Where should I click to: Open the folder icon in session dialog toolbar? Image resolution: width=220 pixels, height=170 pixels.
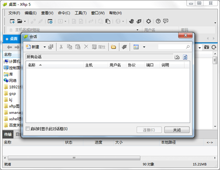[114, 47]
